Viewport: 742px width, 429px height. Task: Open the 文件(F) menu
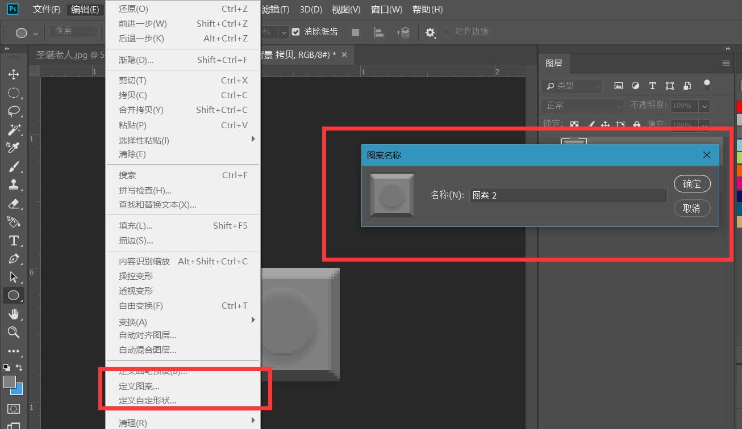pyautogui.click(x=47, y=10)
